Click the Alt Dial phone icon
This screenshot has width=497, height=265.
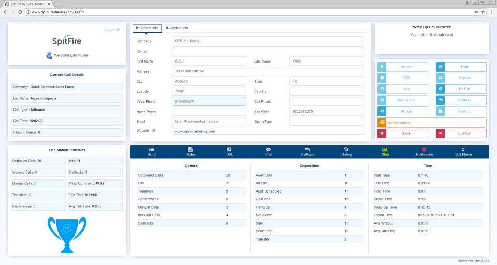coord(382,111)
